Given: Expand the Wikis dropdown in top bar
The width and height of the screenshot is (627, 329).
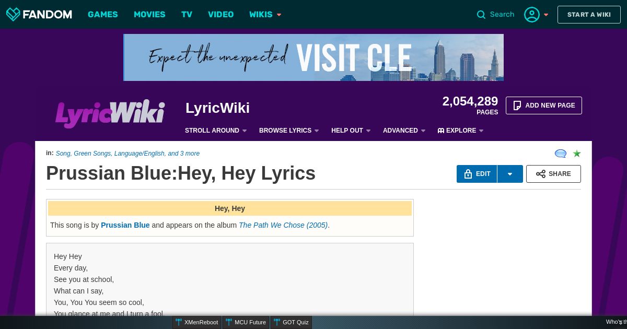Looking at the screenshot, I should coord(265,15).
